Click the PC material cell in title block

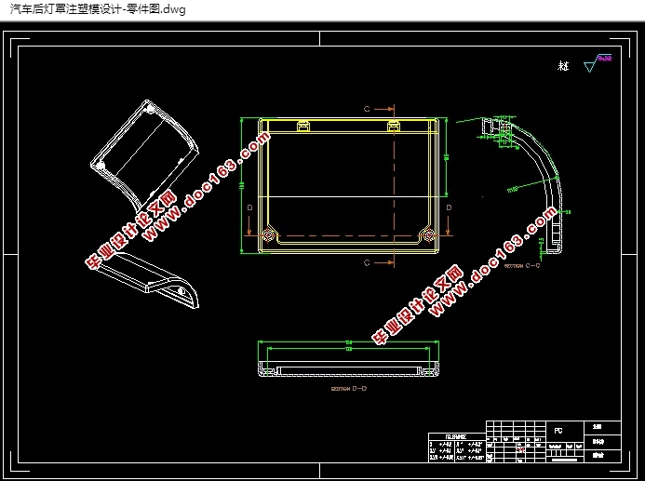pyautogui.click(x=558, y=431)
